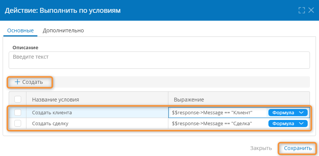Image resolution: width=319 pixels, height=156 pixels.
Task: Click the Описание text field
Action: pos(159,60)
